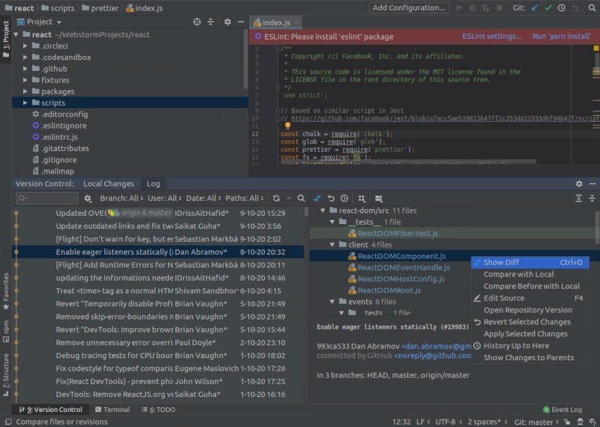This screenshot has height=427, width=600.
Task: Click the Git update project arrow icon
Action: point(535,7)
